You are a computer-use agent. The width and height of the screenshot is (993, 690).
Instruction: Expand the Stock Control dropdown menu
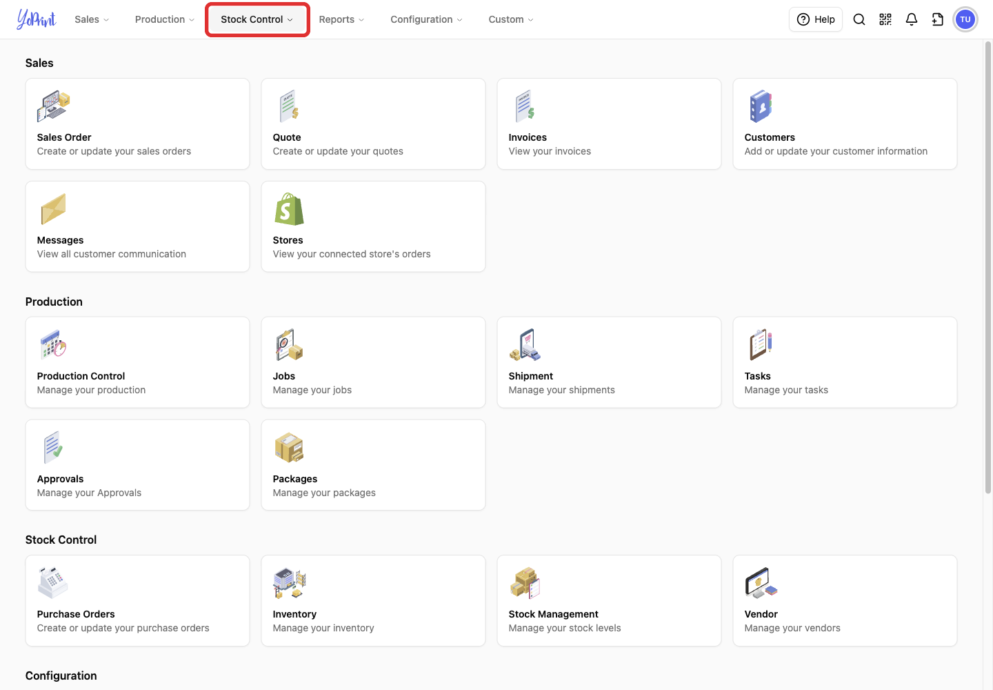(257, 19)
